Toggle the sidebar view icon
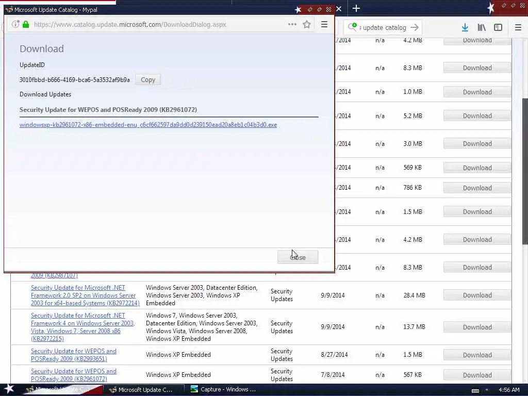 click(x=498, y=28)
